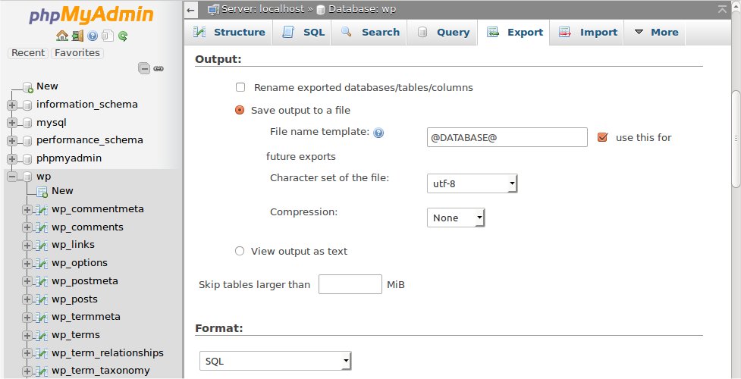Viewport: 741px width, 379px height.
Task: Uncheck use this for future exports
Action: point(603,137)
